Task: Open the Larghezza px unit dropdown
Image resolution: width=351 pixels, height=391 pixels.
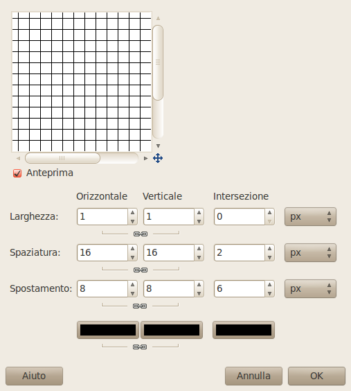Action: pyautogui.click(x=310, y=216)
